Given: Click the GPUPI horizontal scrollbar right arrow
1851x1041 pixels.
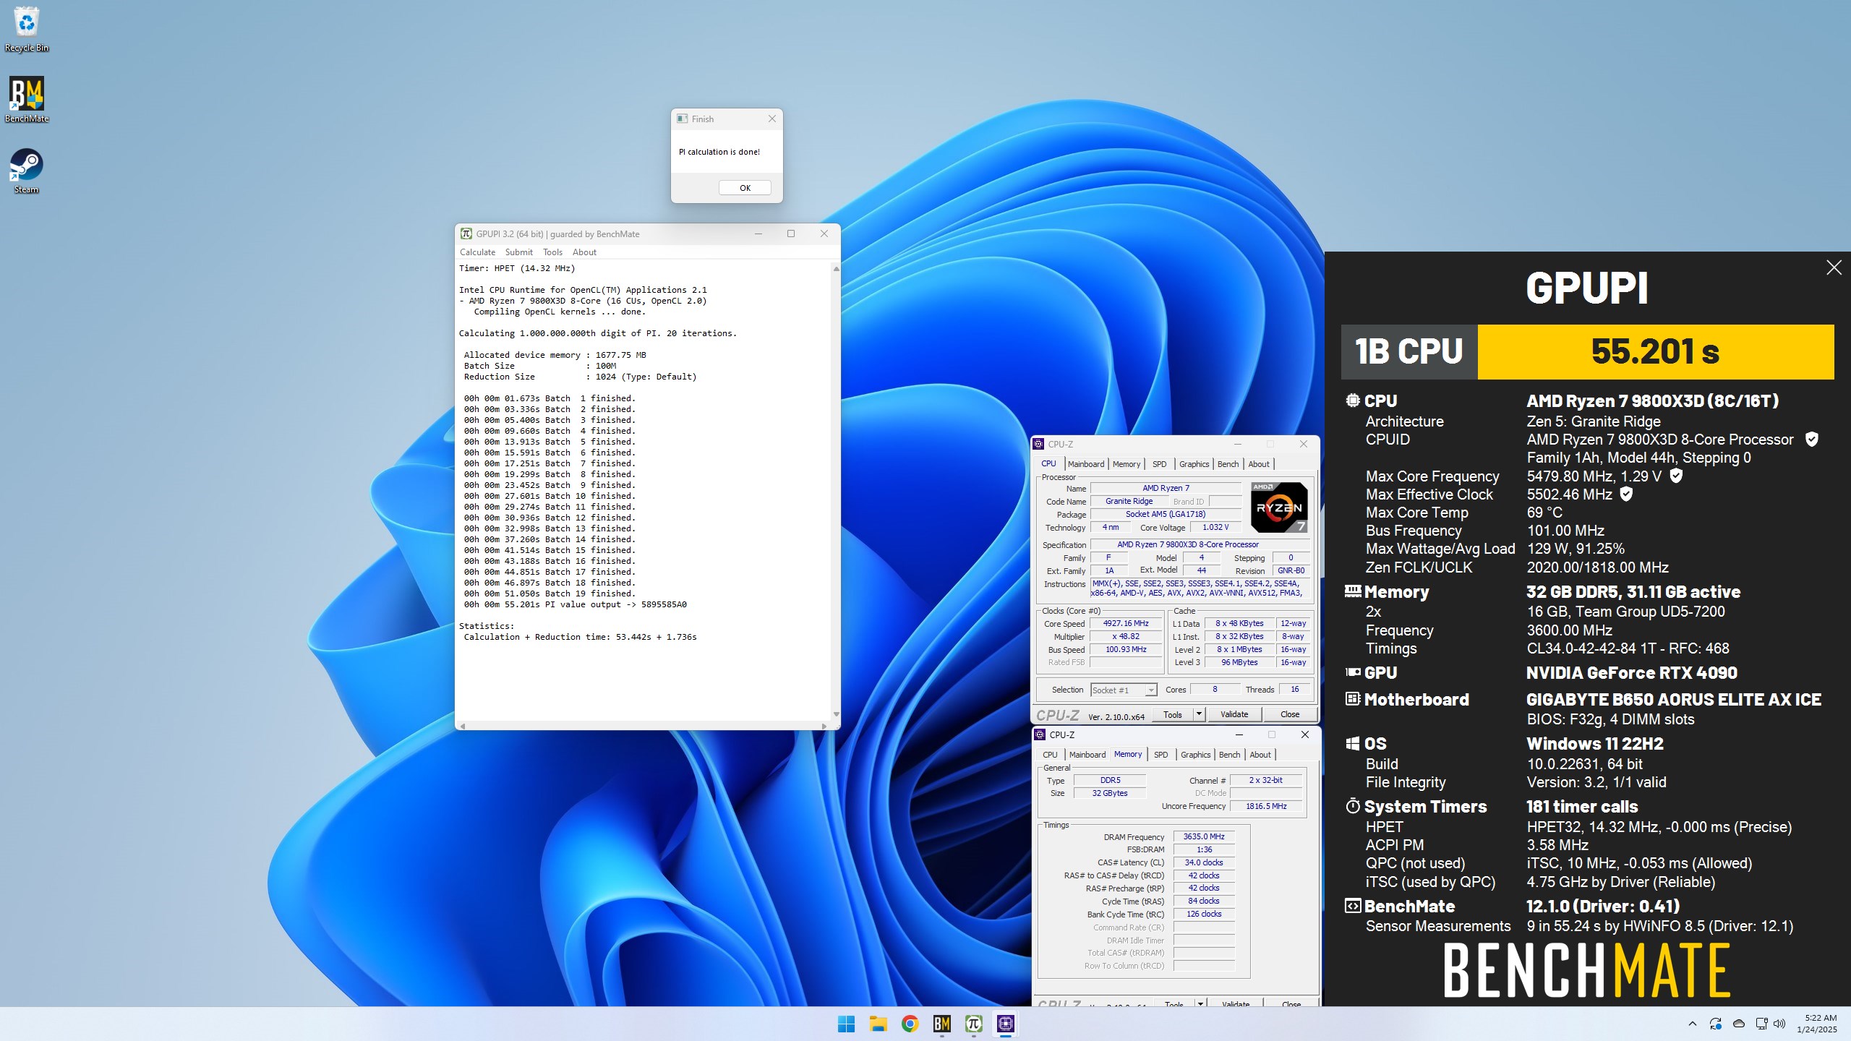Looking at the screenshot, I should pyautogui.click(x=824, y=726).
